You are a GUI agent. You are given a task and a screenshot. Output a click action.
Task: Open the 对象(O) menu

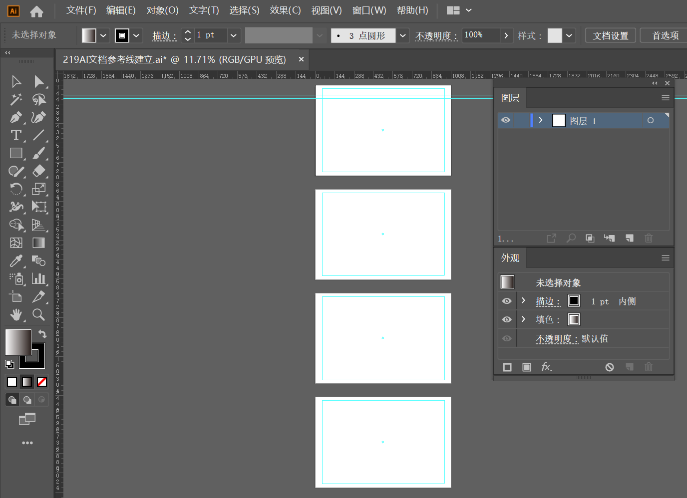point(163,10)
